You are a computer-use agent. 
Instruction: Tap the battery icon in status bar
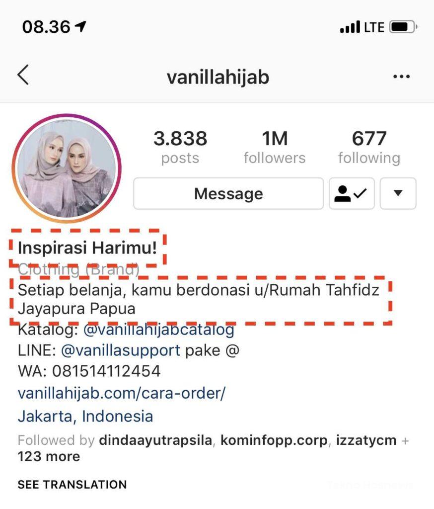tap(403, 27)
